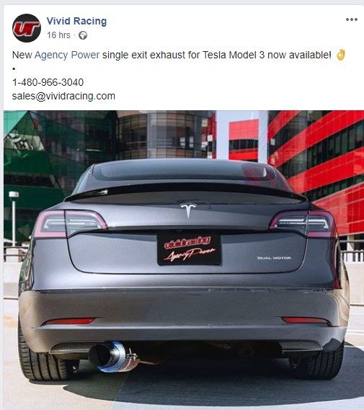Click the vividracing Agency Power license plate
The height and width of the screenshot is (410, 364).
[x=190, y=249]
